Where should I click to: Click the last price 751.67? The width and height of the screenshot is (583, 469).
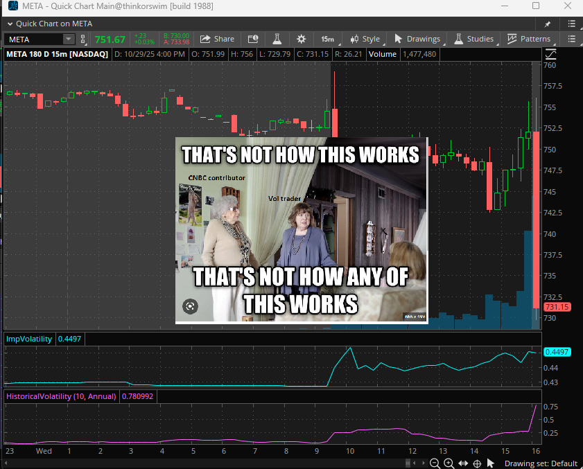coord(110,39)
